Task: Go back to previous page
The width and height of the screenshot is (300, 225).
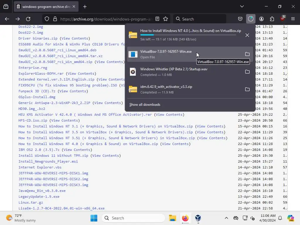Action: pyautogui.click(x=7, y=19)
